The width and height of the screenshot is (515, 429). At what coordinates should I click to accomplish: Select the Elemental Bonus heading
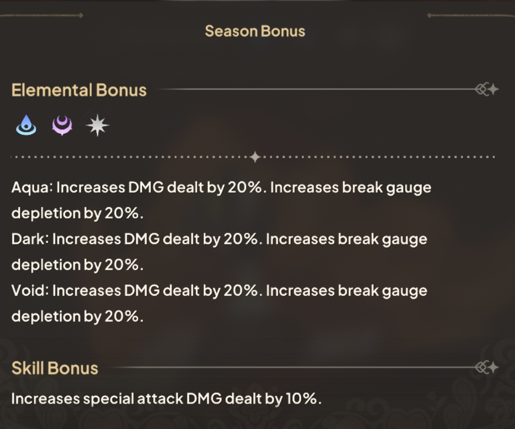point(79,90)
